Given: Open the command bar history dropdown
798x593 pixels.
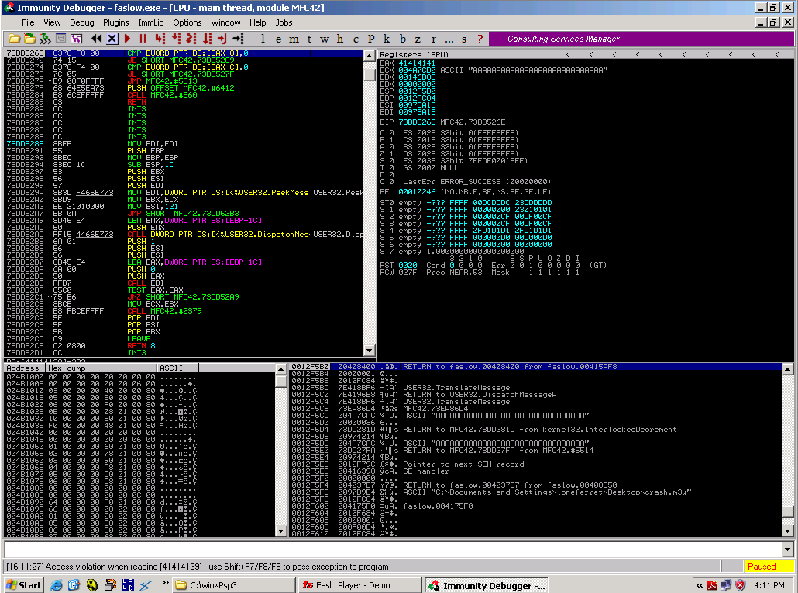Looking at the screenshot, I should [788, 550].
